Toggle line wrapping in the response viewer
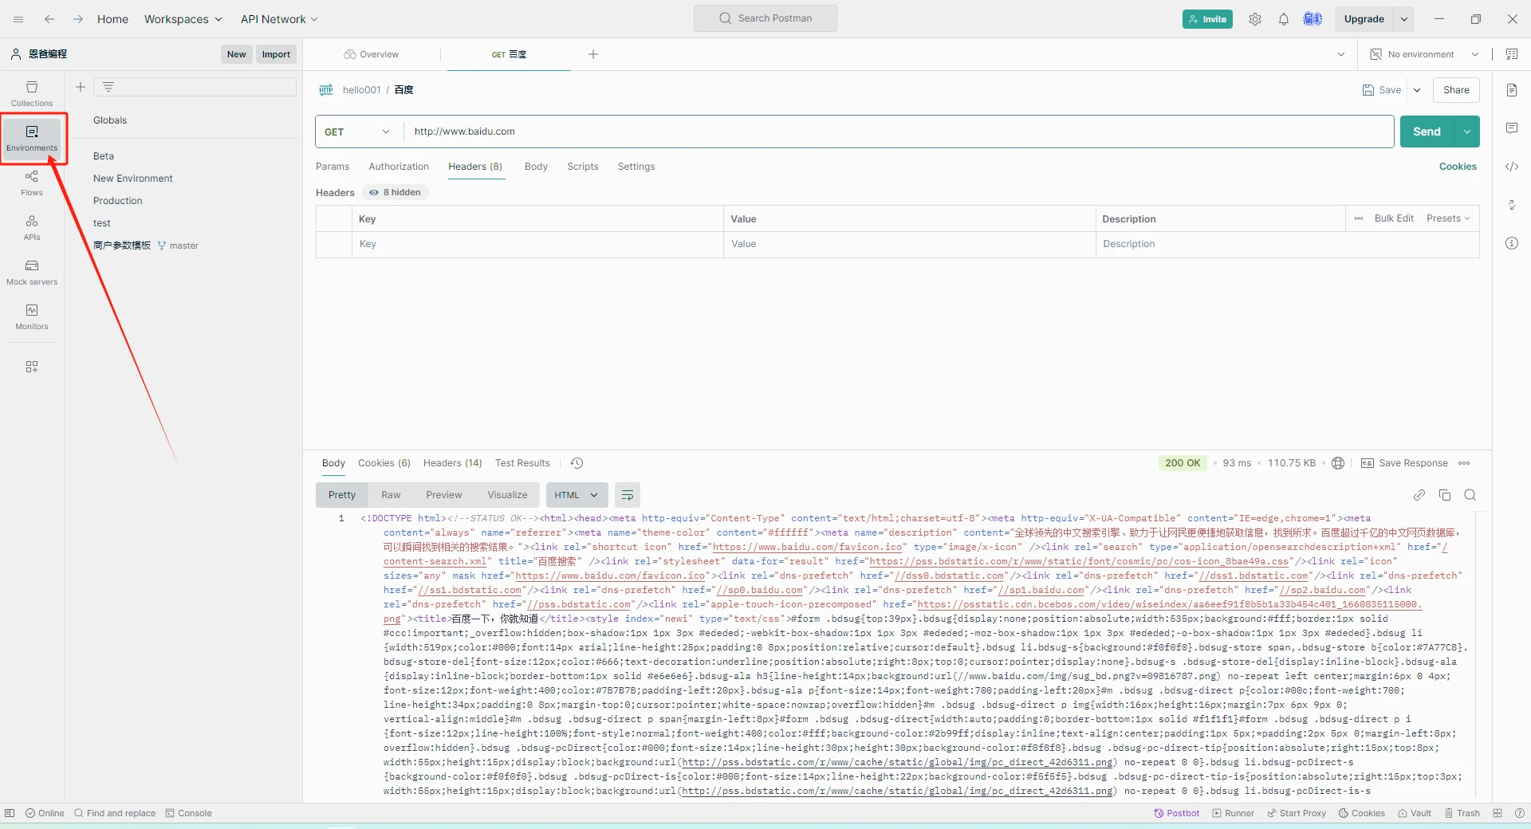The height and width of the screenshot is (829, 1531). point(628,495)
